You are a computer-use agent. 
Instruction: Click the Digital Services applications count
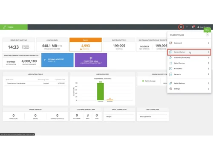coord(14,115)
